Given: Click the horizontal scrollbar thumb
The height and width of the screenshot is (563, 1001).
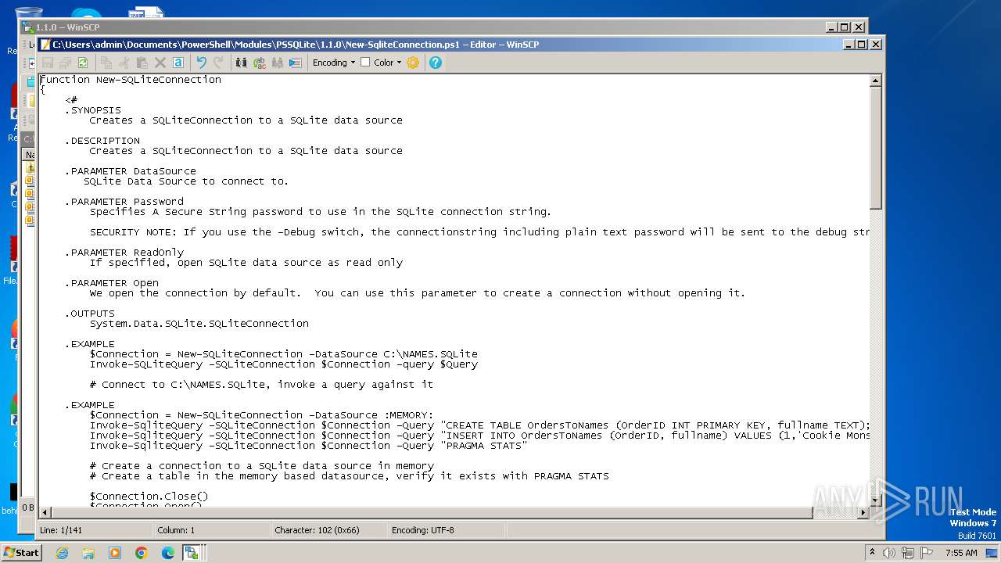Looking at the screenshot, I should tap(432, 512).
